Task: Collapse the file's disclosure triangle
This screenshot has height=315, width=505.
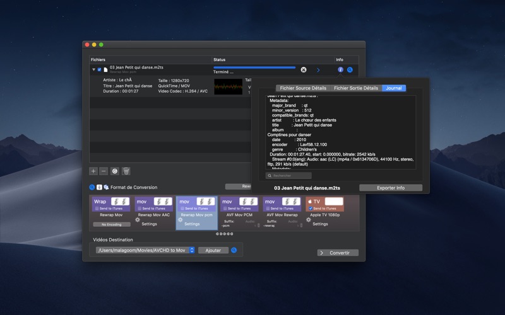Action: pyautogui.click(x=93, y=69)
